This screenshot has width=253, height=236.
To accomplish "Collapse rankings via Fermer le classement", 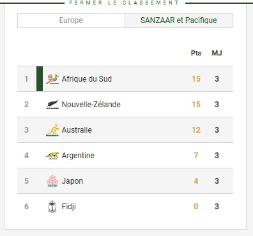I will pyautogui.click(x=124, y=3).
